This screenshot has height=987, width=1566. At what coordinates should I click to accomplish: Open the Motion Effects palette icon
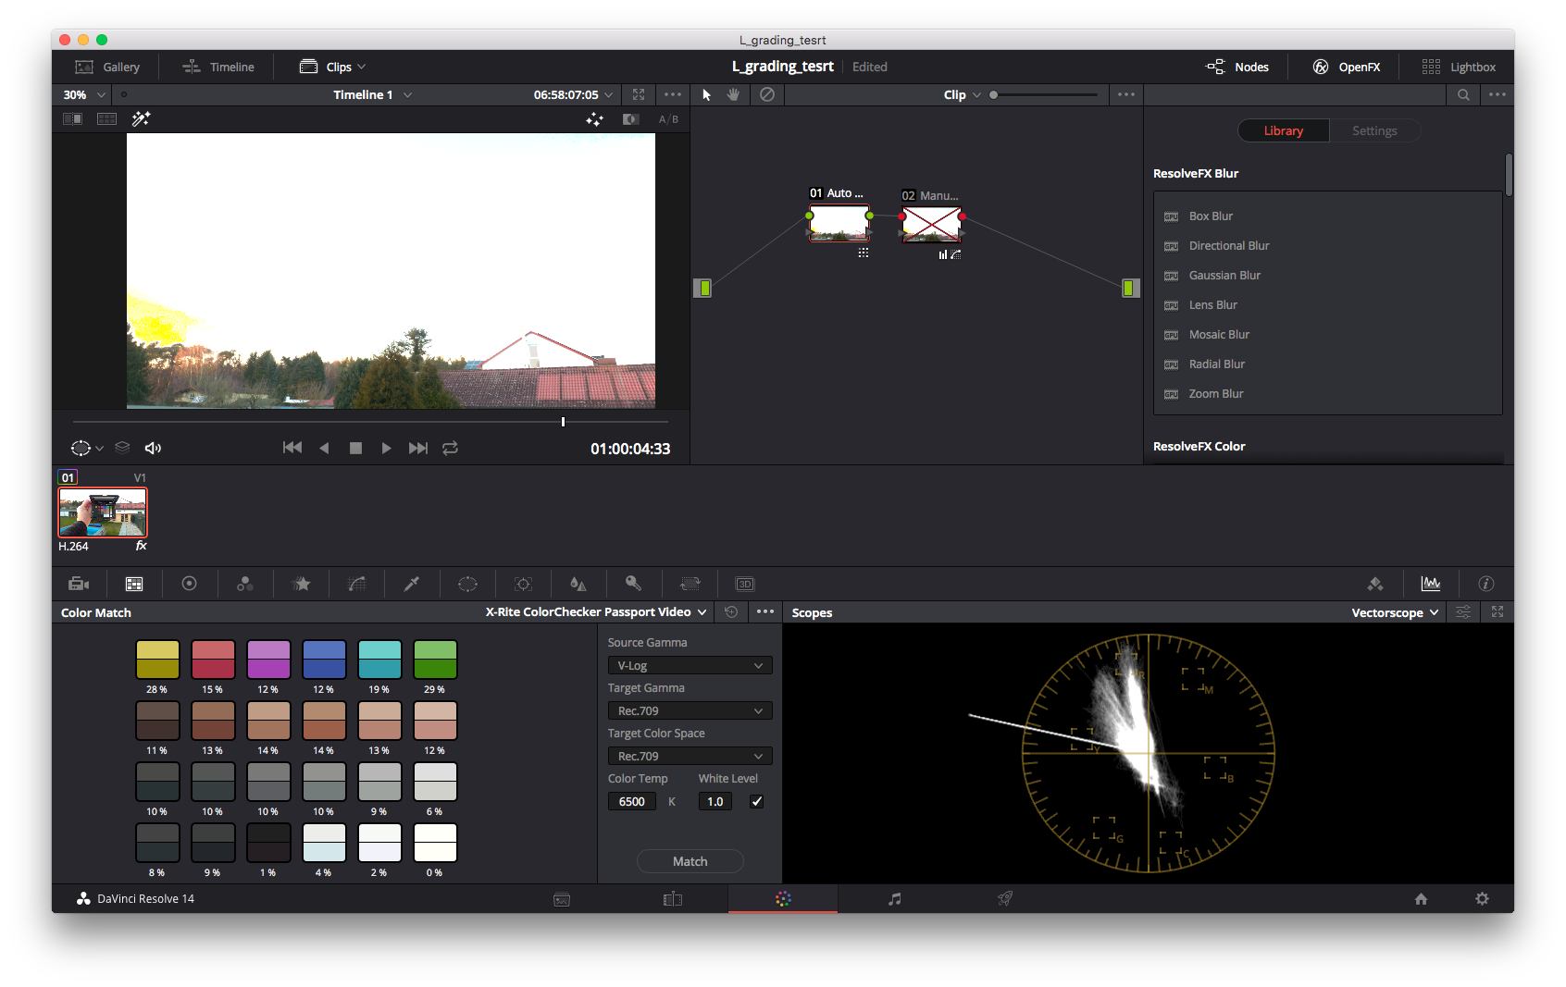click(x=301, y=584)
